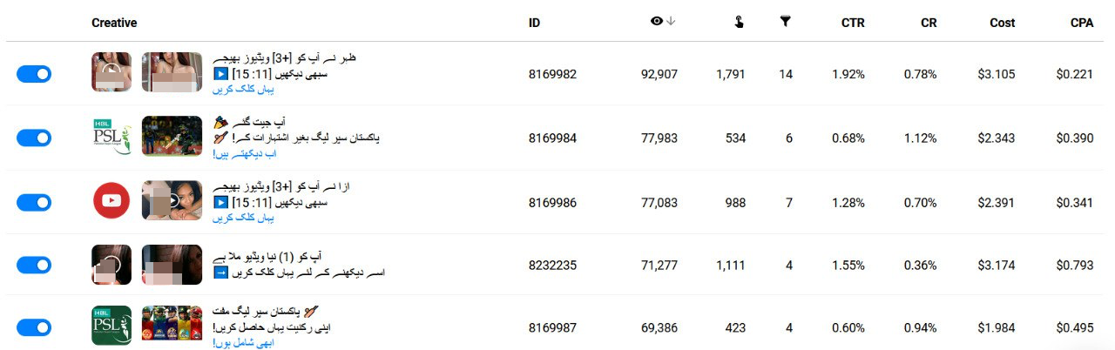Click the eye impressions column icon
Image resolution: width=1115 pixels, height=350 pixels.
coord(657,22)
